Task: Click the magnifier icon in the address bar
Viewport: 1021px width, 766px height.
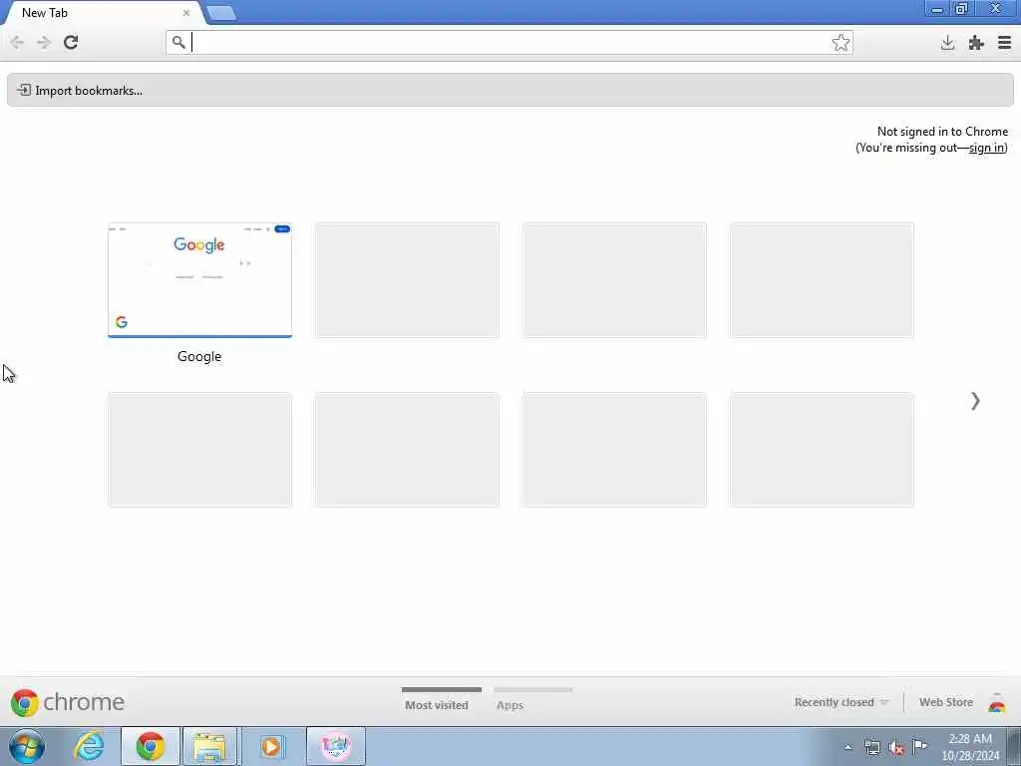Action: [178, 42]
